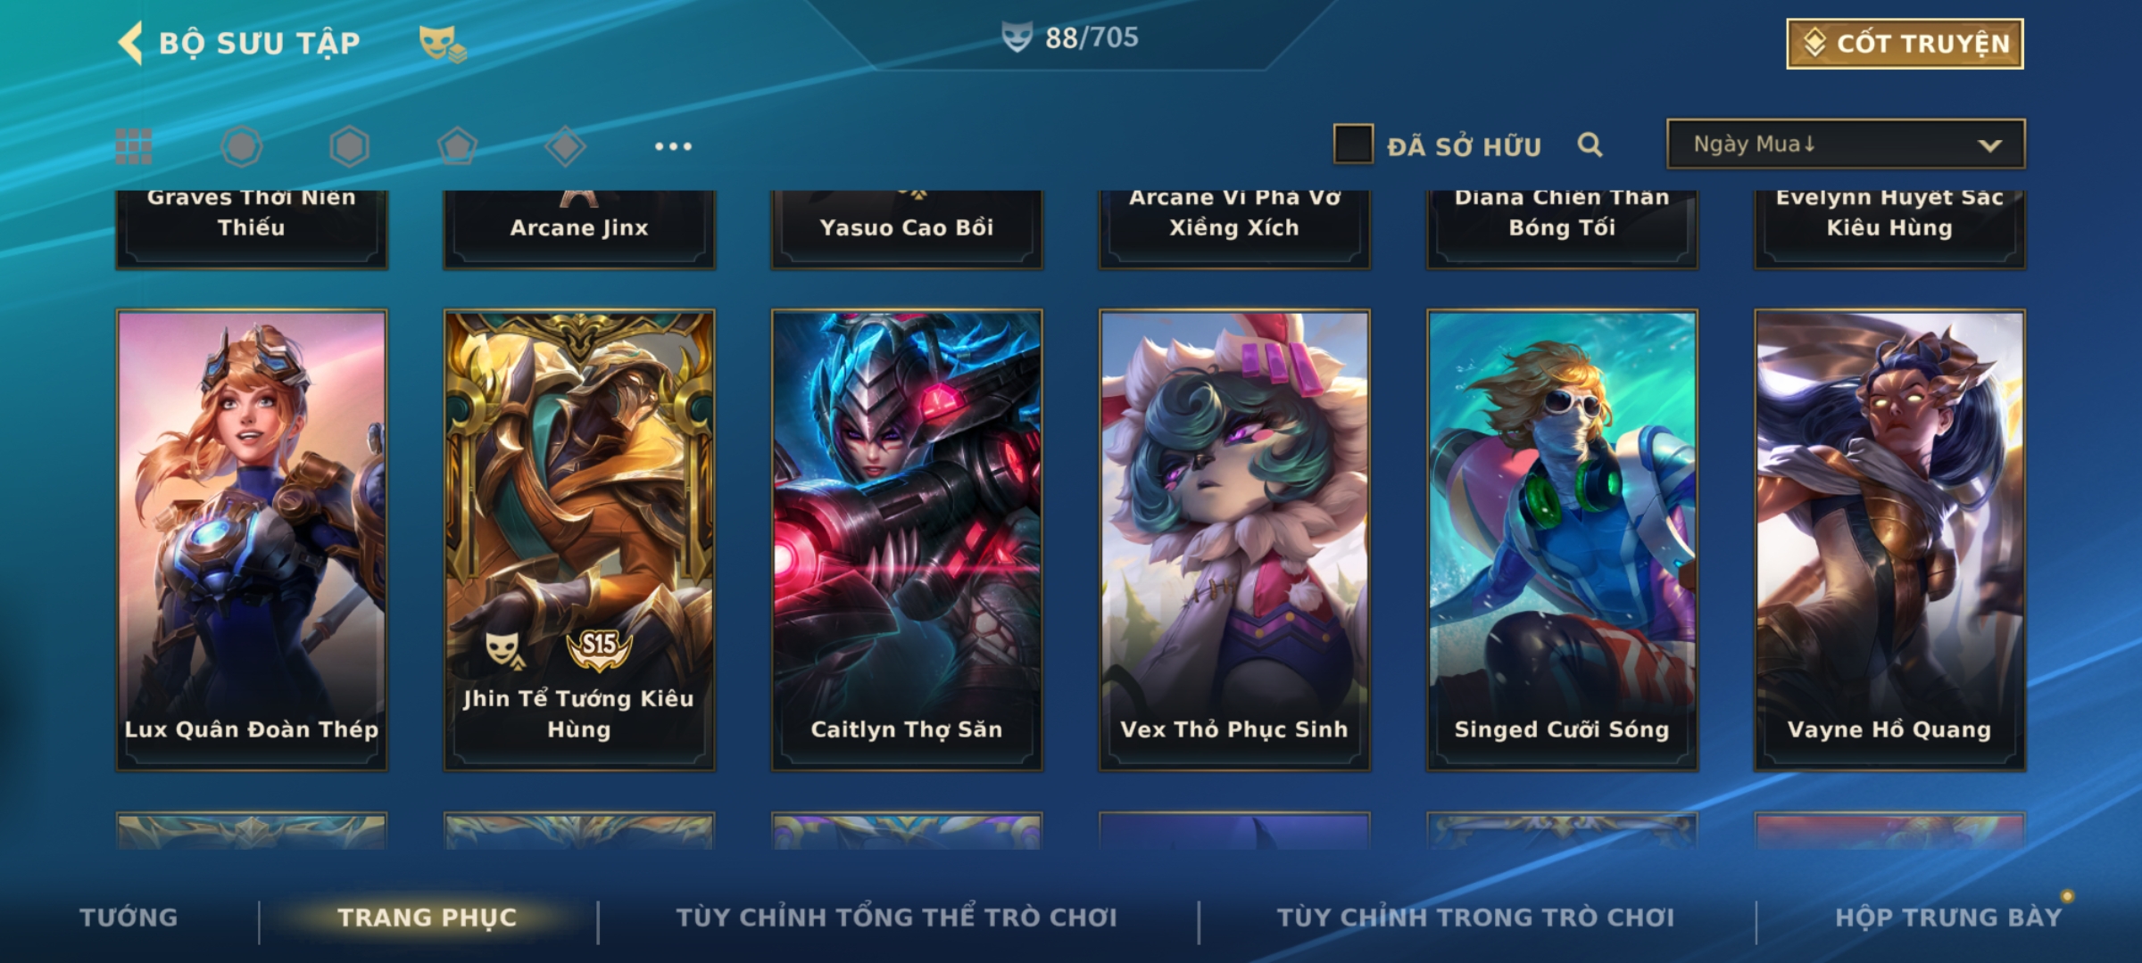Open the Hộp Trưng Bày tab
2142x963 pixels.
1948,918
